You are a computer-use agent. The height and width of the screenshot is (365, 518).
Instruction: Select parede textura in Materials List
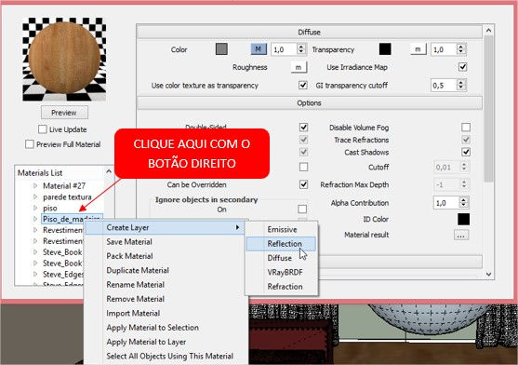pyautogui.click(x=67, y=197)
